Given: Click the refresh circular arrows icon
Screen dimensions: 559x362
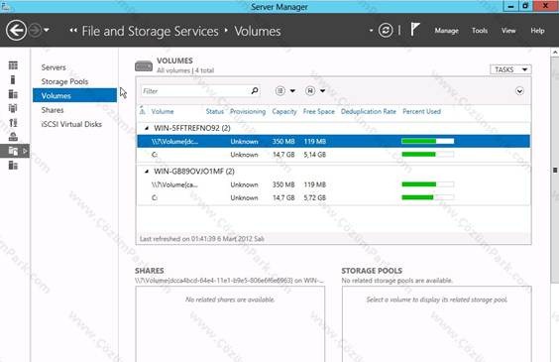Looking at the screenshot, I should (x=386, y=31).
